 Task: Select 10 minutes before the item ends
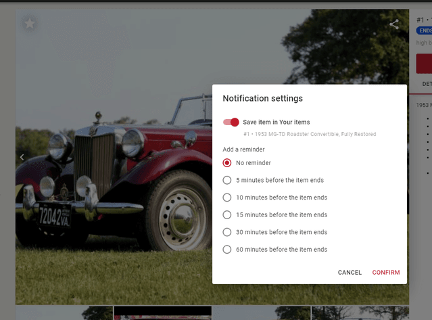pos(227,198)
